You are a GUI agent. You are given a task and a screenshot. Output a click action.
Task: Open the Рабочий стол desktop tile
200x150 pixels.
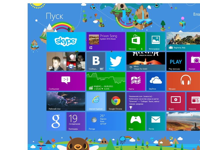pyautogui.click(x=66, y=101)
